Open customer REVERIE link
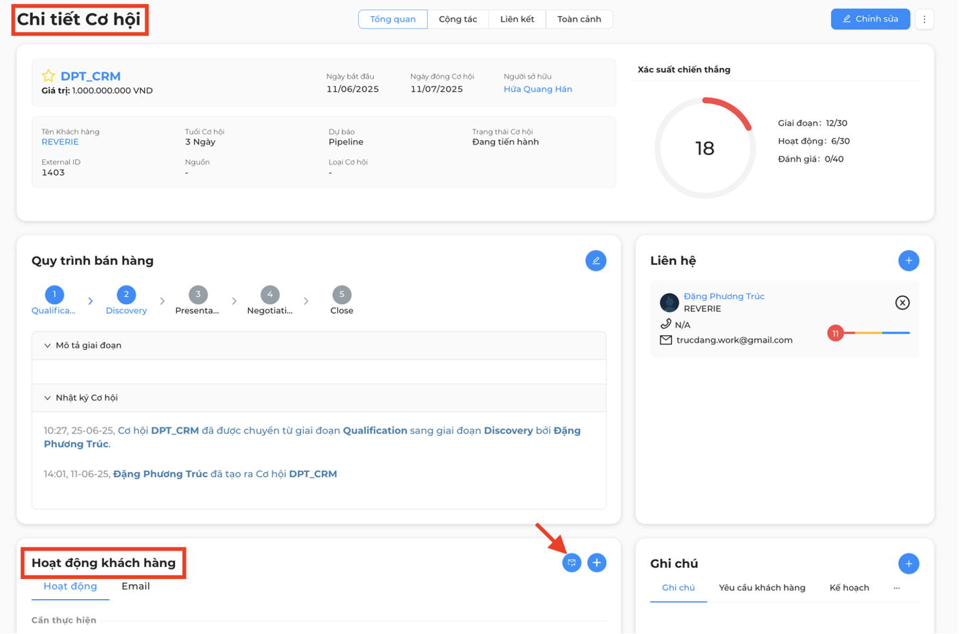Viewport: 959px width, 634px height. pos(60,142)
